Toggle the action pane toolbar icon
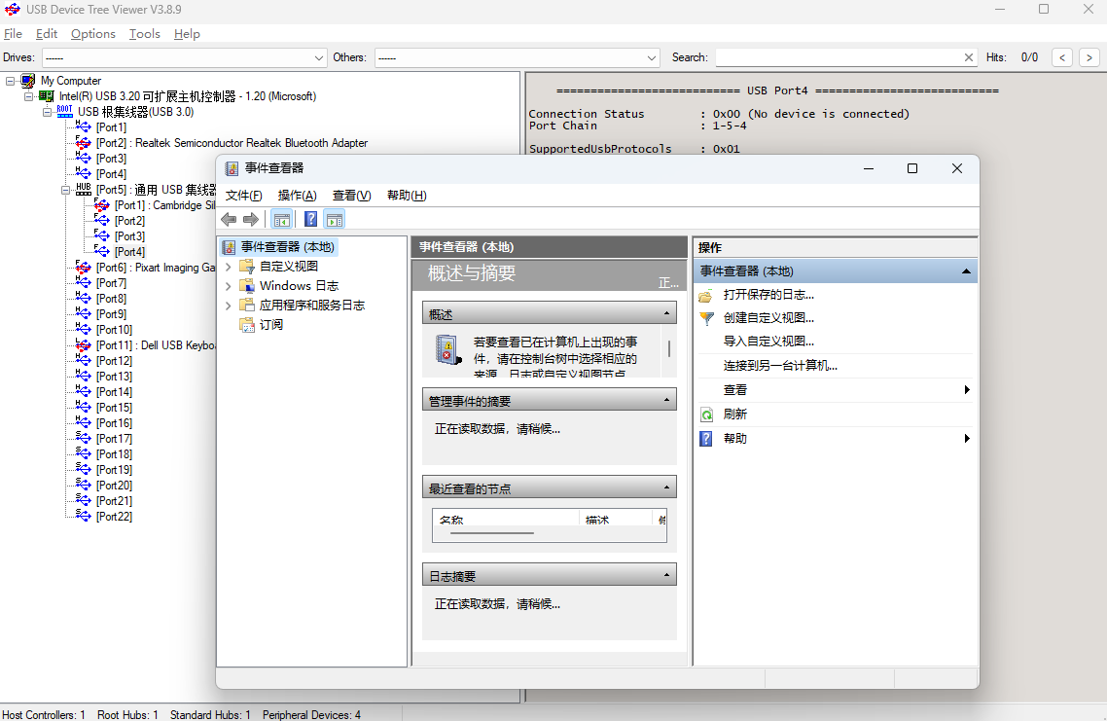This screenshot has height=721, width=1107. tap(334, 219)
